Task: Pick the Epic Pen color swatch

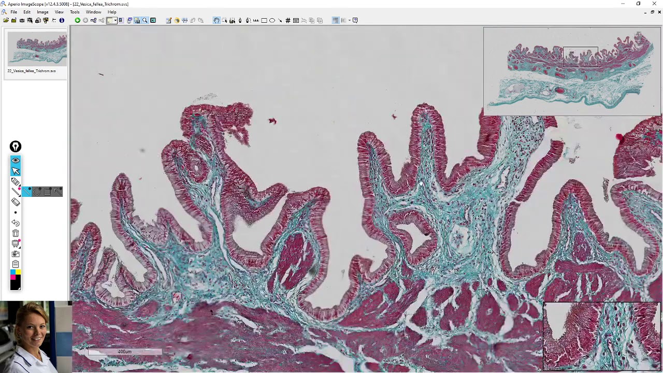Action: click(16, 280)
